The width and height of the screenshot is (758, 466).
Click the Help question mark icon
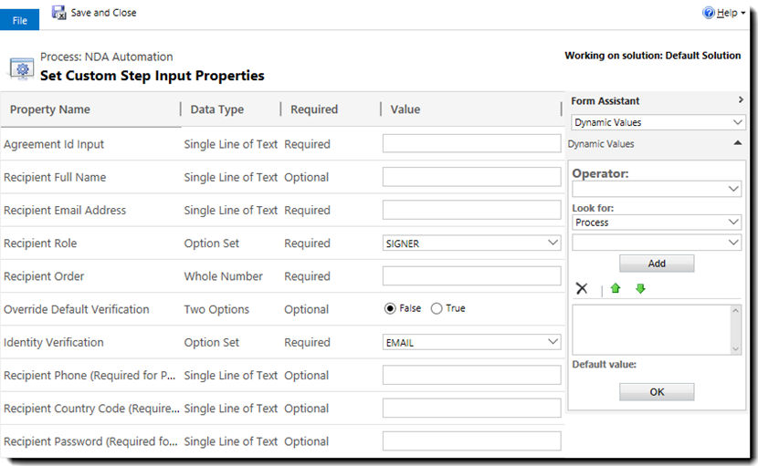(x=708, y=13)
